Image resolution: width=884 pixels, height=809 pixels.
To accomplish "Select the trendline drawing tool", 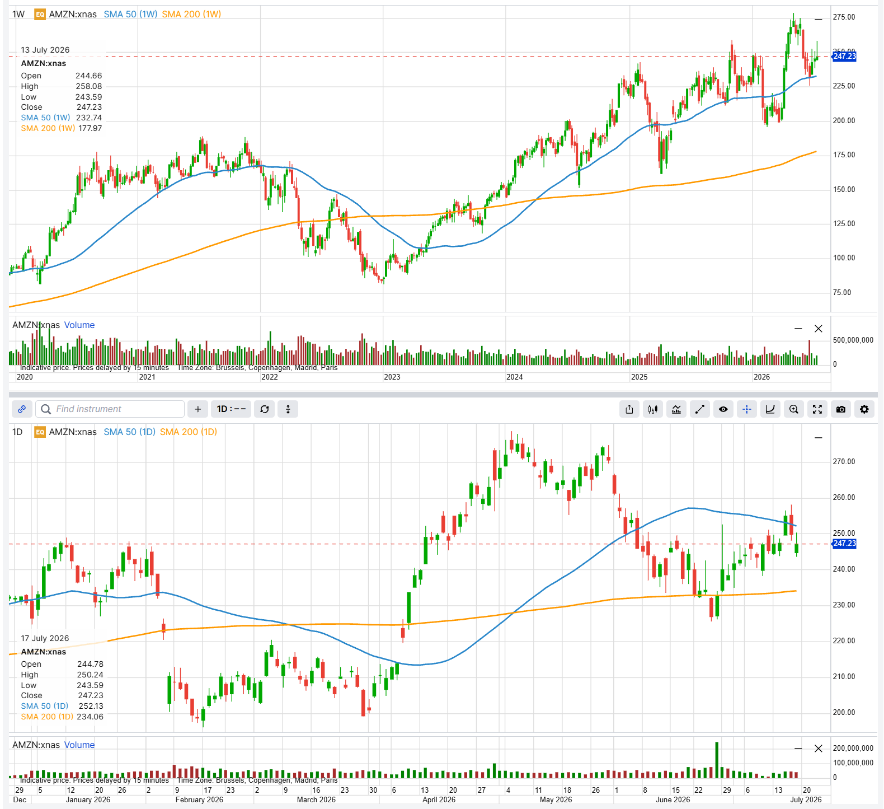I will (x=700, y=409).
